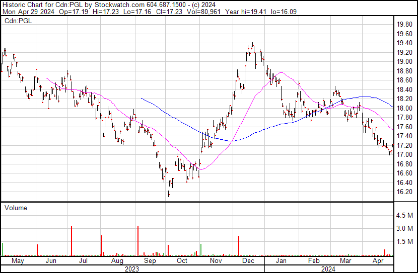Click the 19.20 price axis label
Viewport: 418px width, 273px height.
click(404, 52)
